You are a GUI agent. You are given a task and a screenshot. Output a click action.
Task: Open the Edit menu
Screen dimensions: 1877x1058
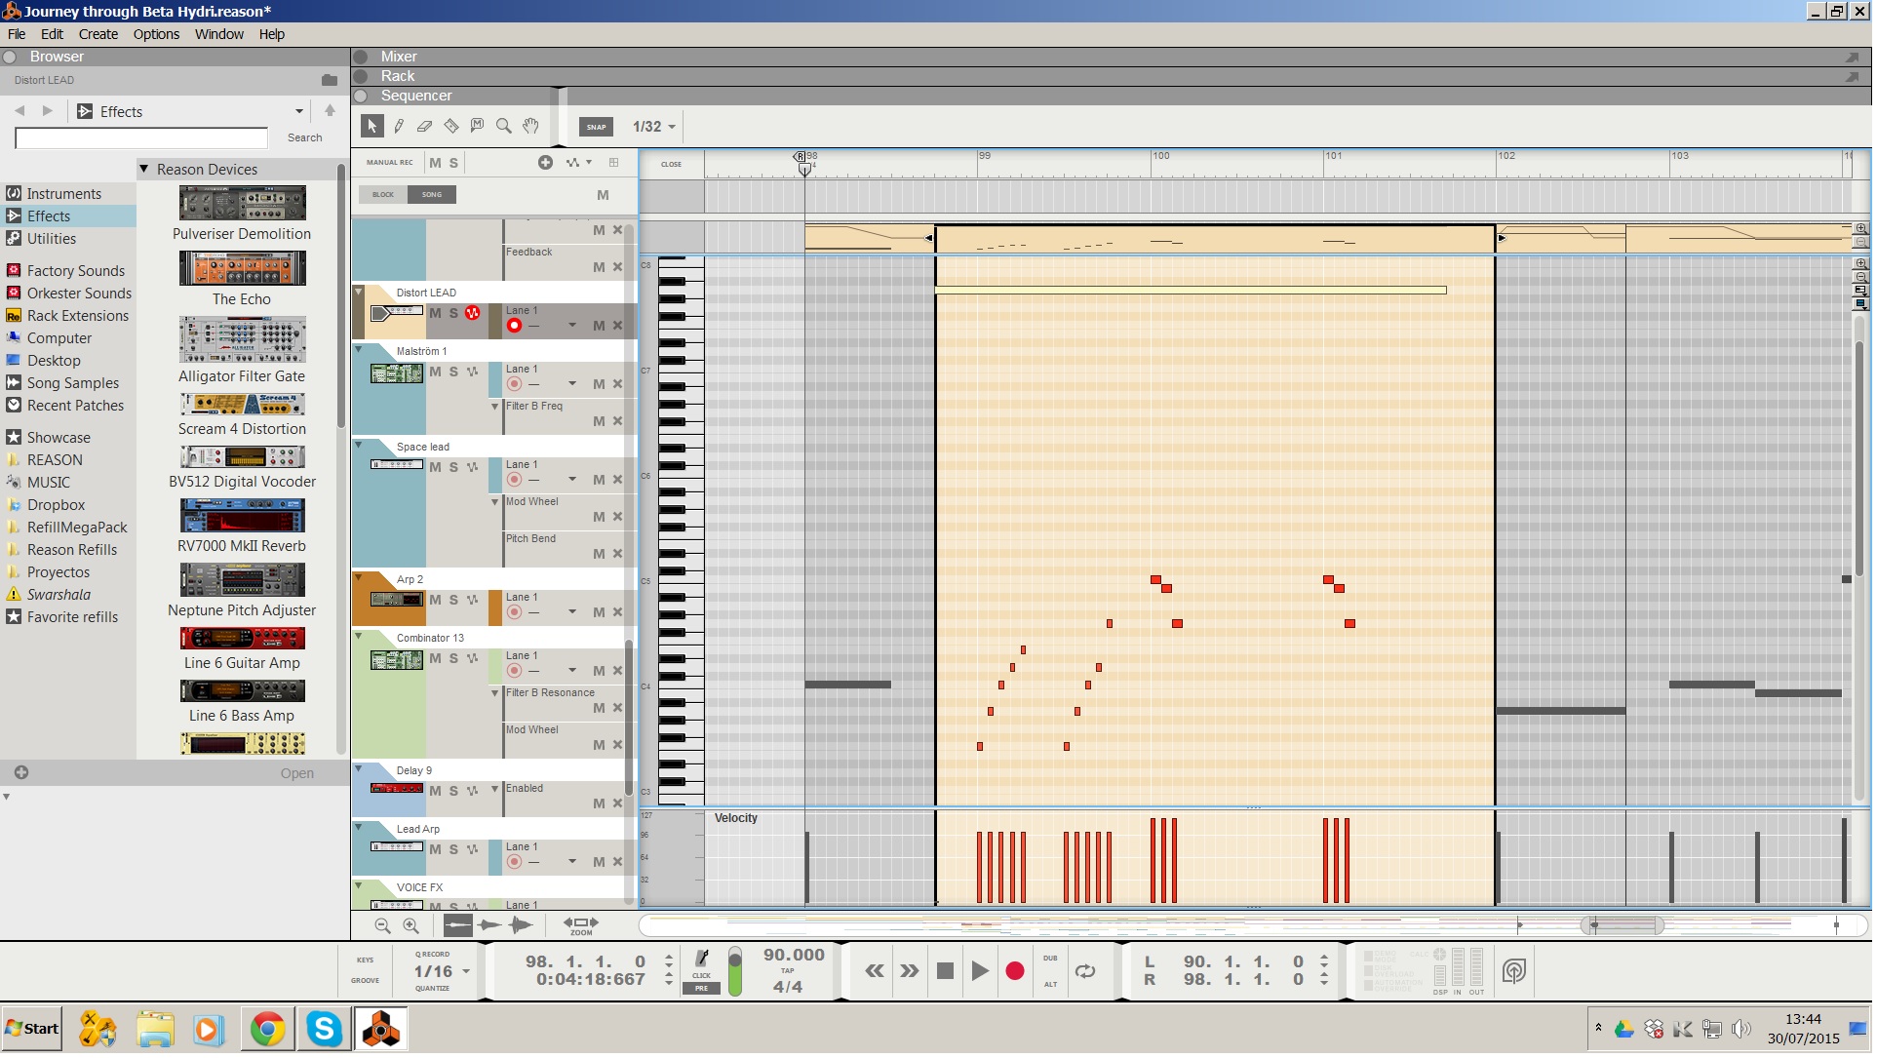click(x=52, y=34)
